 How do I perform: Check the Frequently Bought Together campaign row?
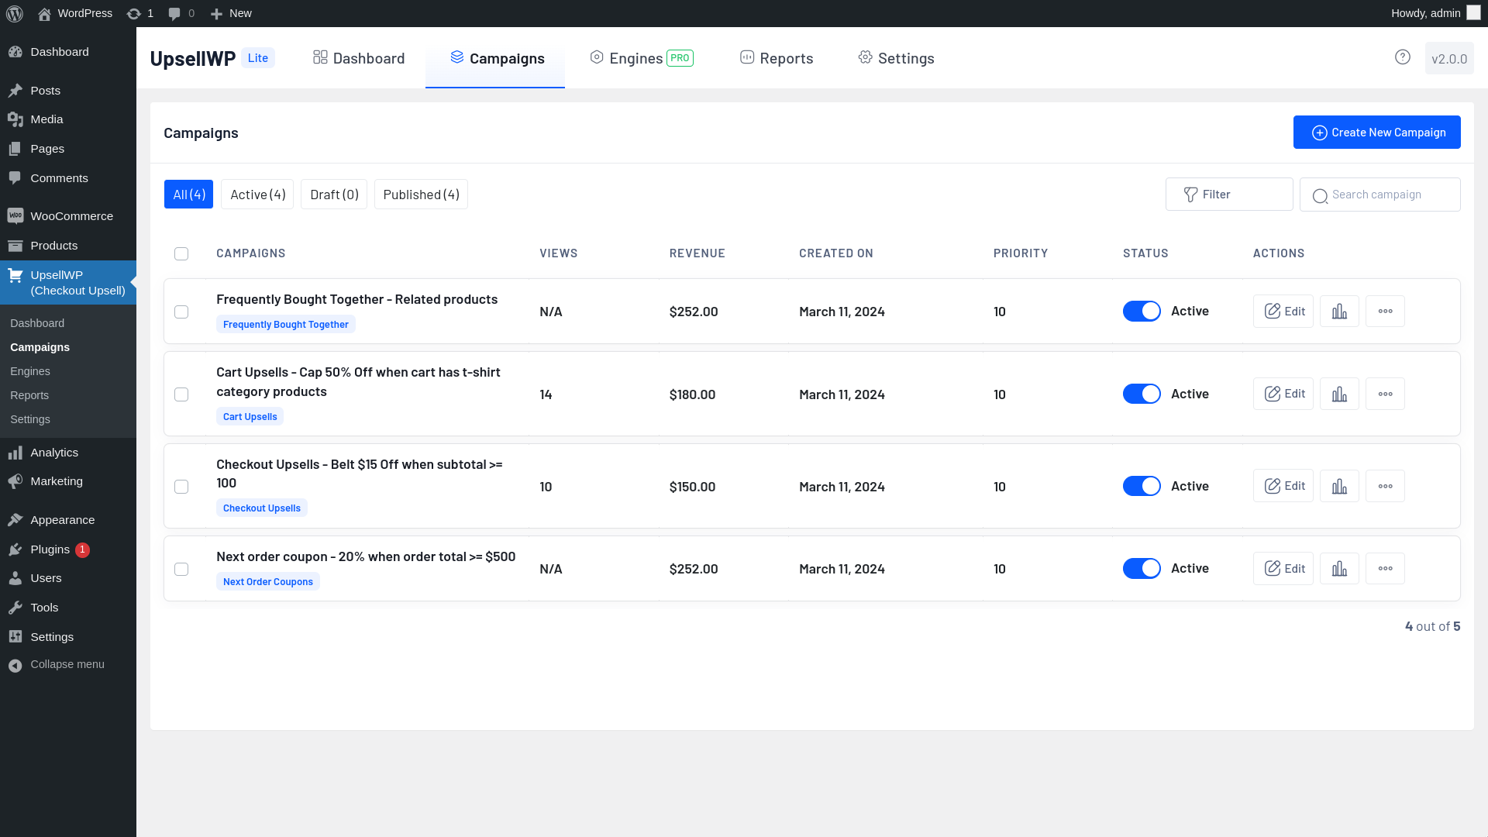coord(181,312)
